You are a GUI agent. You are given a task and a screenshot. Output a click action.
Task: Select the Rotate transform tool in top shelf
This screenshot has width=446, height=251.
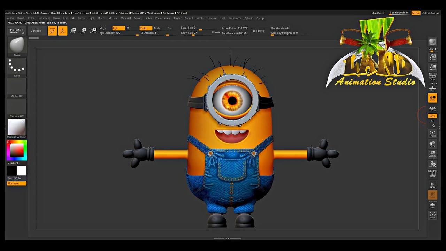pos(93,31)
